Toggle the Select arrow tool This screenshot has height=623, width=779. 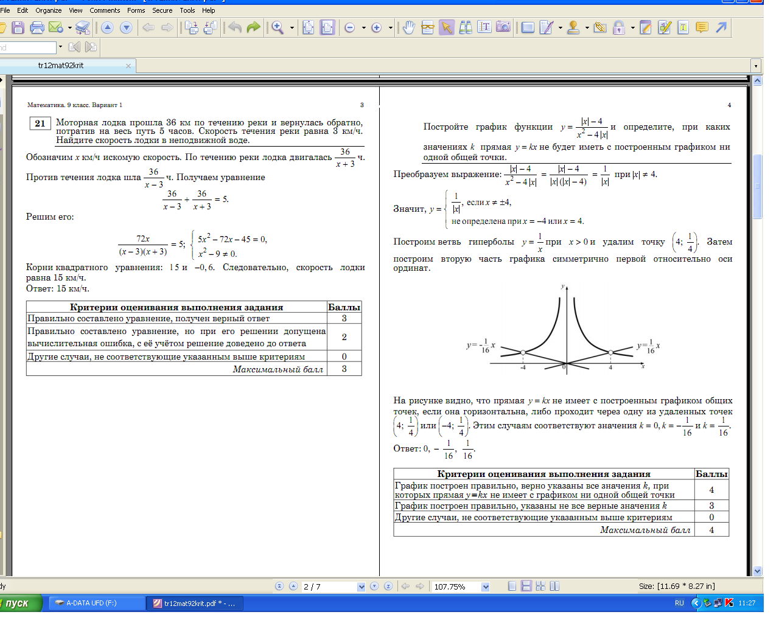pyautogui.click(x=447, y=27)
